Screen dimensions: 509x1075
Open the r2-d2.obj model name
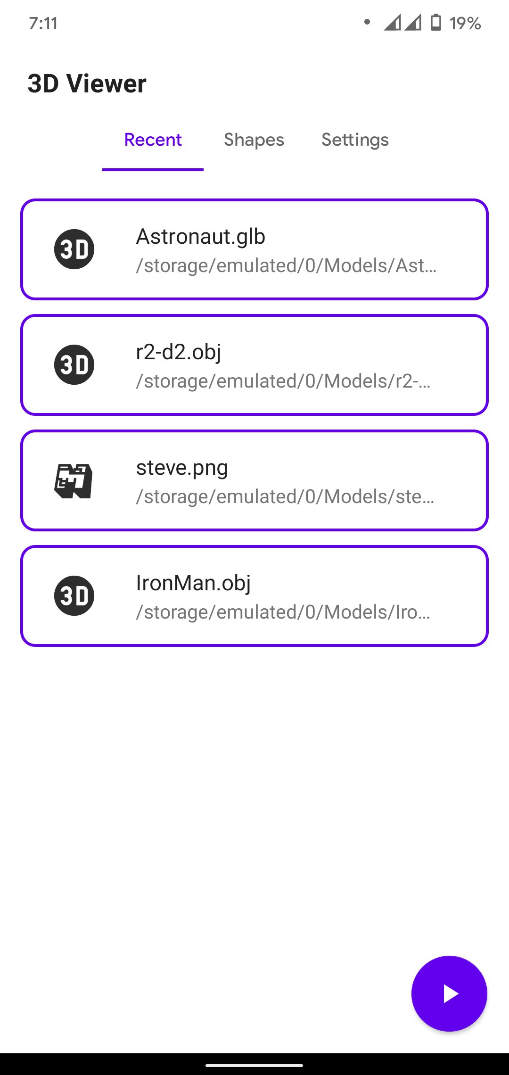[x=179, y=352]
